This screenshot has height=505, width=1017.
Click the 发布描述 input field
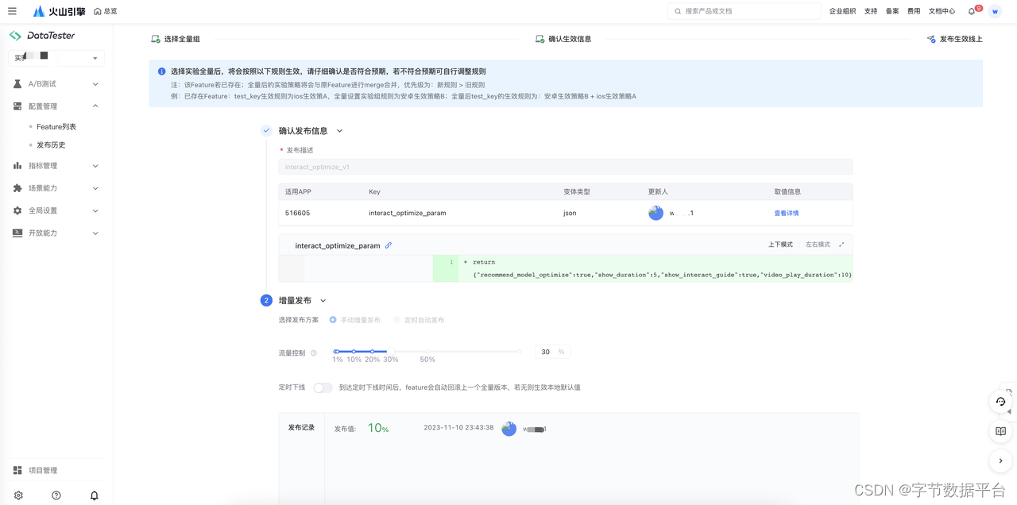tap(565, 167)
